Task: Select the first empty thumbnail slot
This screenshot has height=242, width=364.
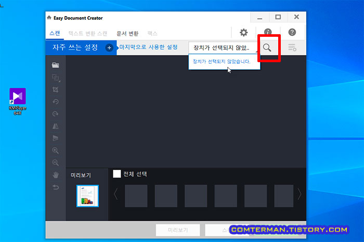Action: pyautogui.click(x=136, y=196)
